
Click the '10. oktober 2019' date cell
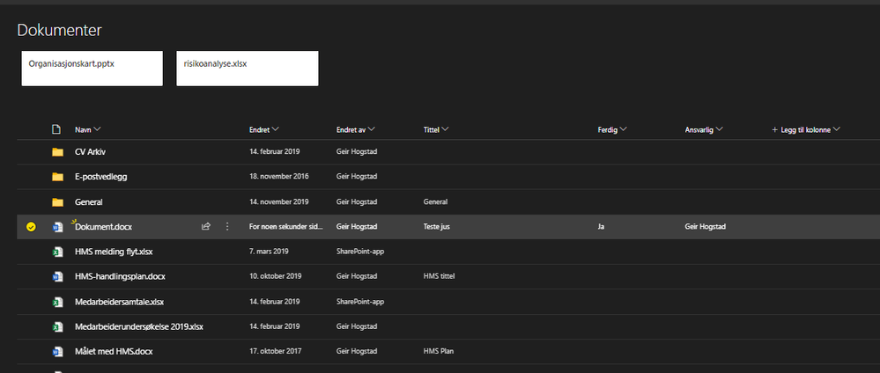coord(276,276)
